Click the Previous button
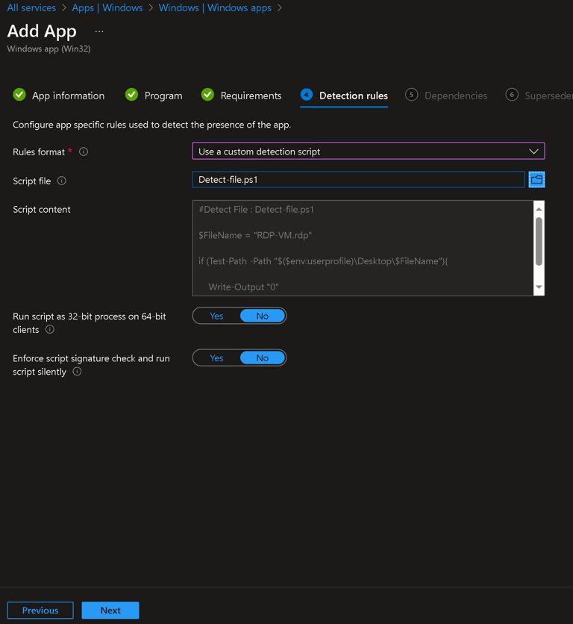573x624 pixels. coord(40,610)
